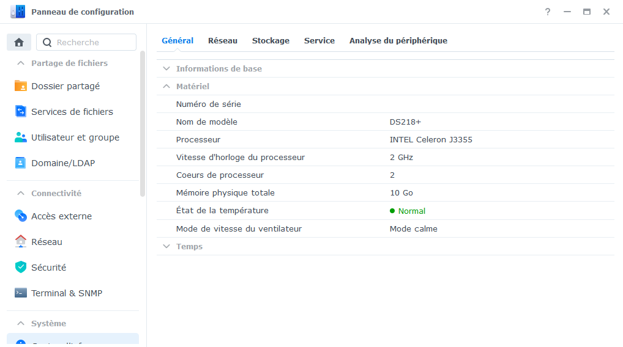Open Terminal & SNMP icon
623x347 pixels.
point(21,293)
